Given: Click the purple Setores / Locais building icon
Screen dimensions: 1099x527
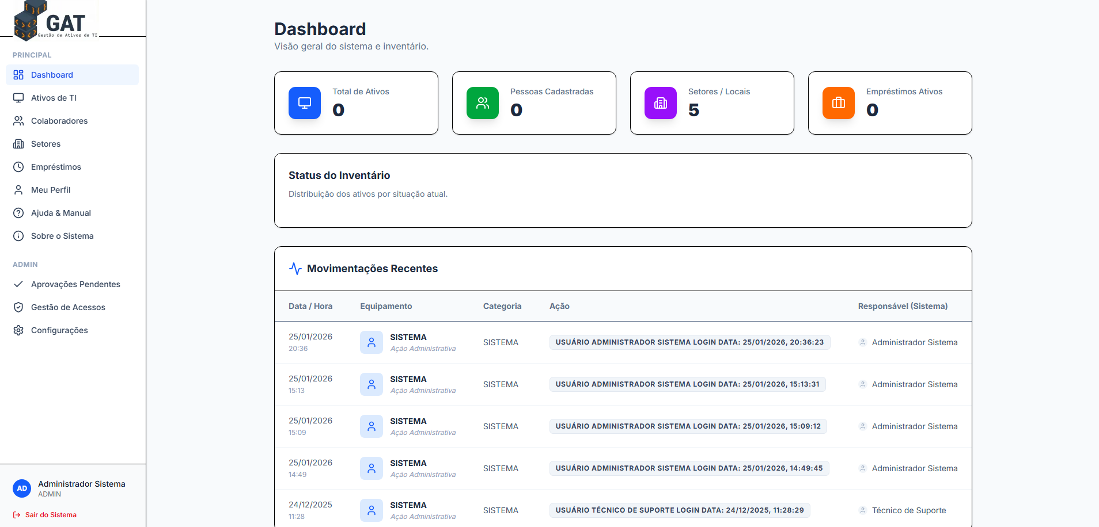Looking at the screenshot, I should 661,103.
